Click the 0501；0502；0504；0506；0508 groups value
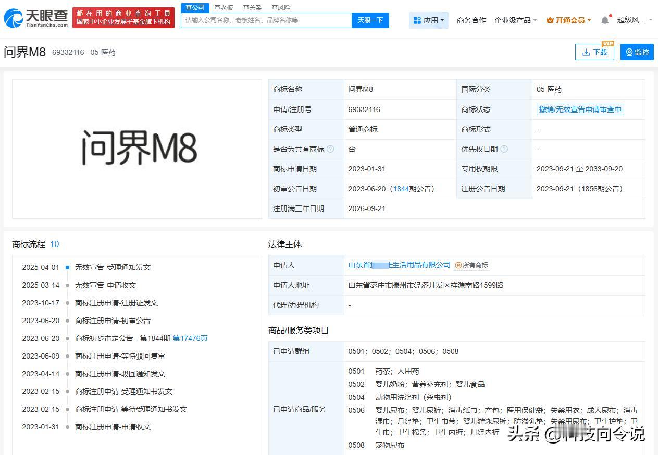 tap(403, 351)
